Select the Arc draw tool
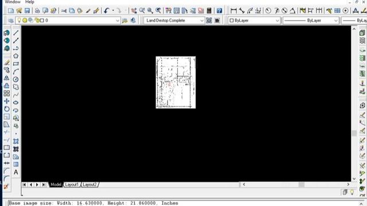 tap(15, 72)
